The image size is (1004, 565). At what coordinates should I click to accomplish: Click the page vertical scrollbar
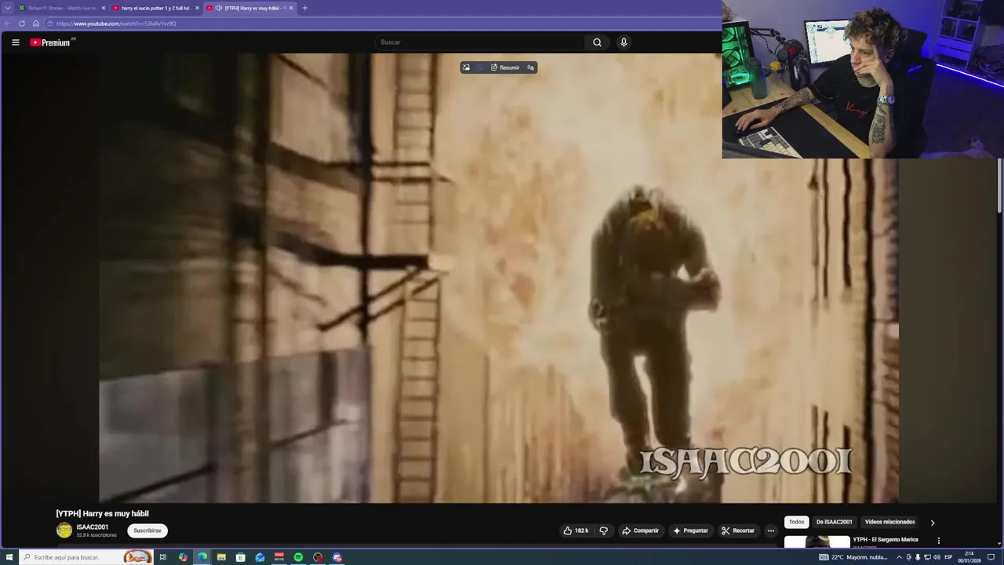tap(999, 184)
